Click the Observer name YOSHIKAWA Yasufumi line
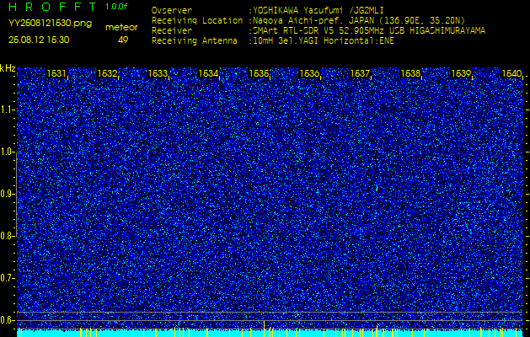 point(268,11)
